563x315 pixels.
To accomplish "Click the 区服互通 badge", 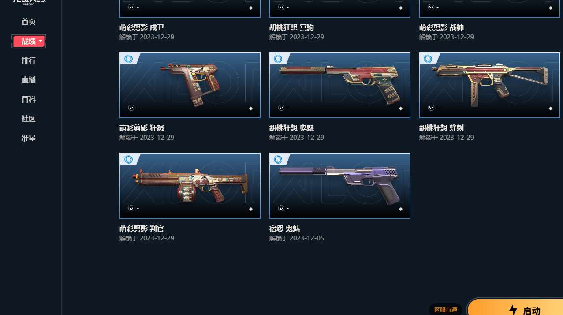I will [x=446, y=310].
